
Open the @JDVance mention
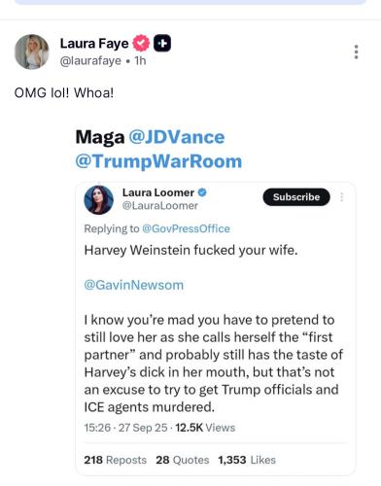[x=177, y=137]
